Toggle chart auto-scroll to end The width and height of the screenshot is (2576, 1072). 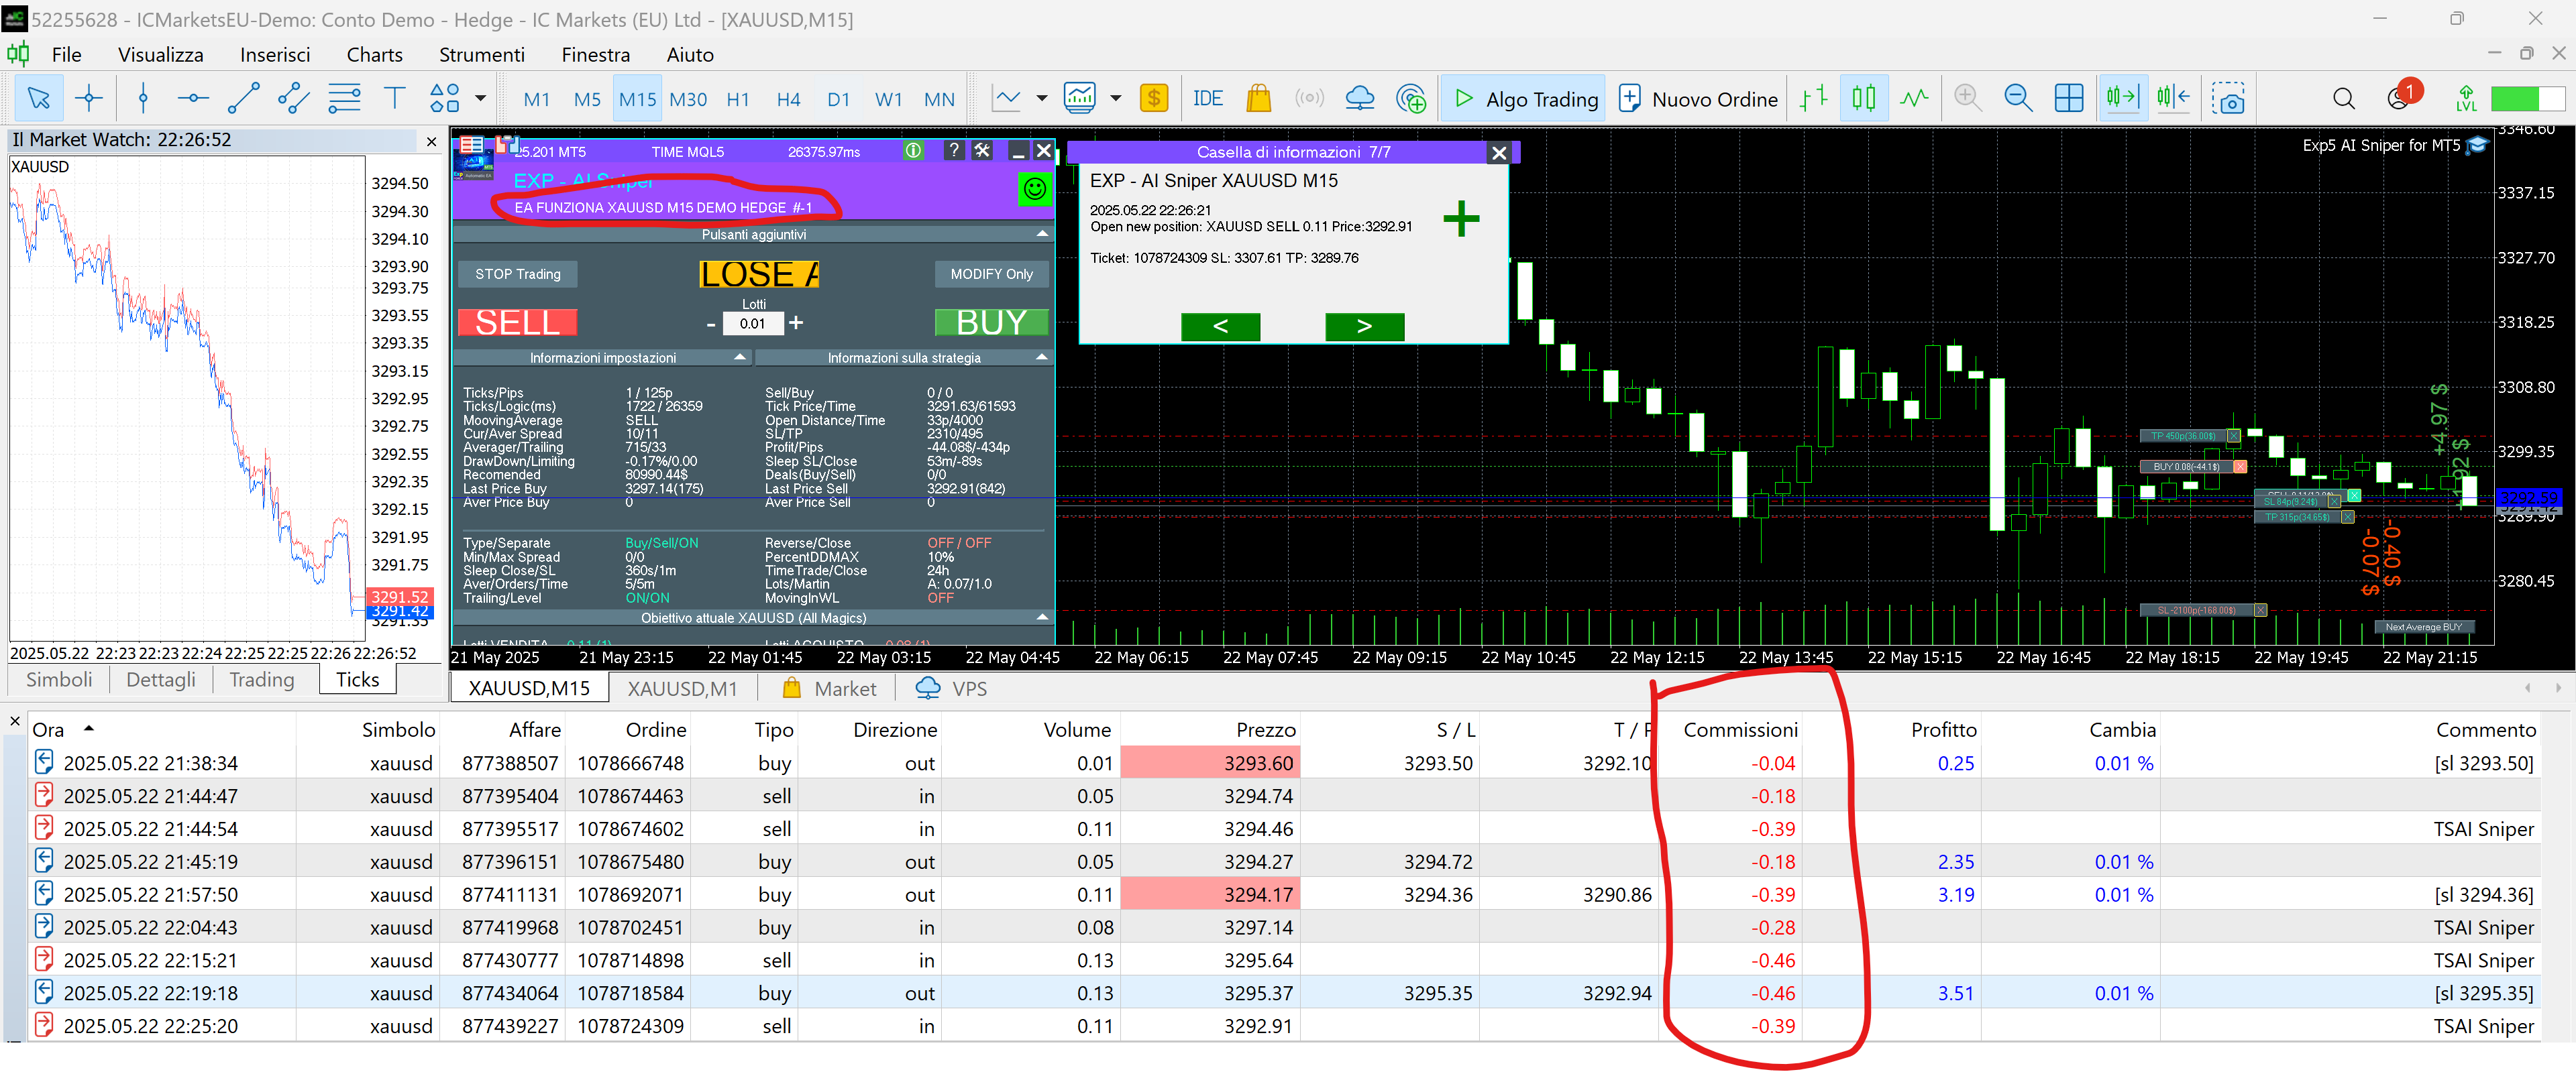tap(2122, 99)
